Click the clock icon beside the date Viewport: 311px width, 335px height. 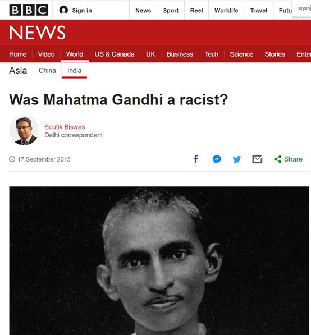pos(12,159)
